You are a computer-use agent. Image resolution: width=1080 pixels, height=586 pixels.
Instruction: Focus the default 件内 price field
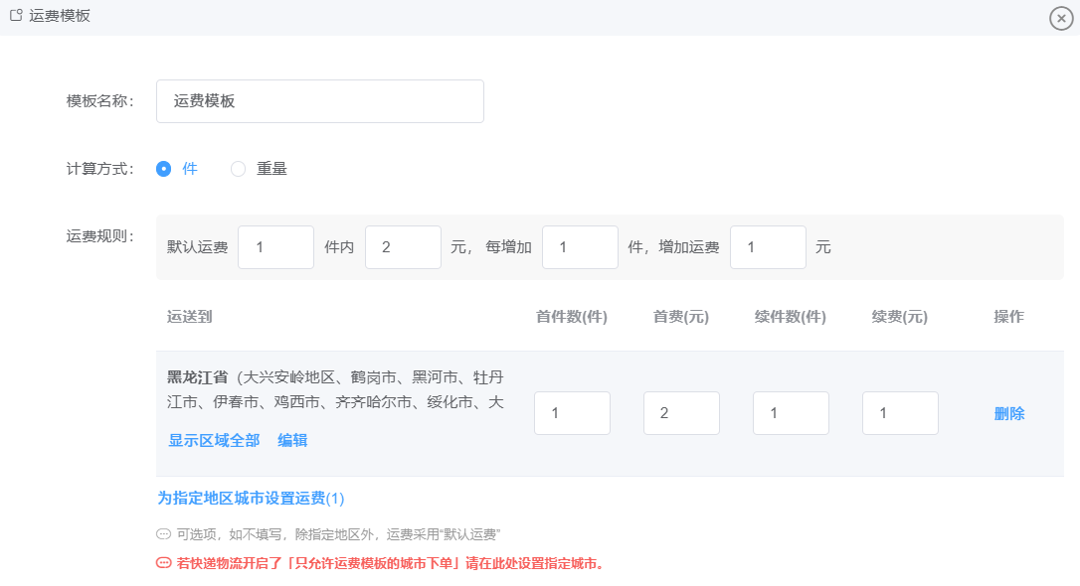pos(403,247)
